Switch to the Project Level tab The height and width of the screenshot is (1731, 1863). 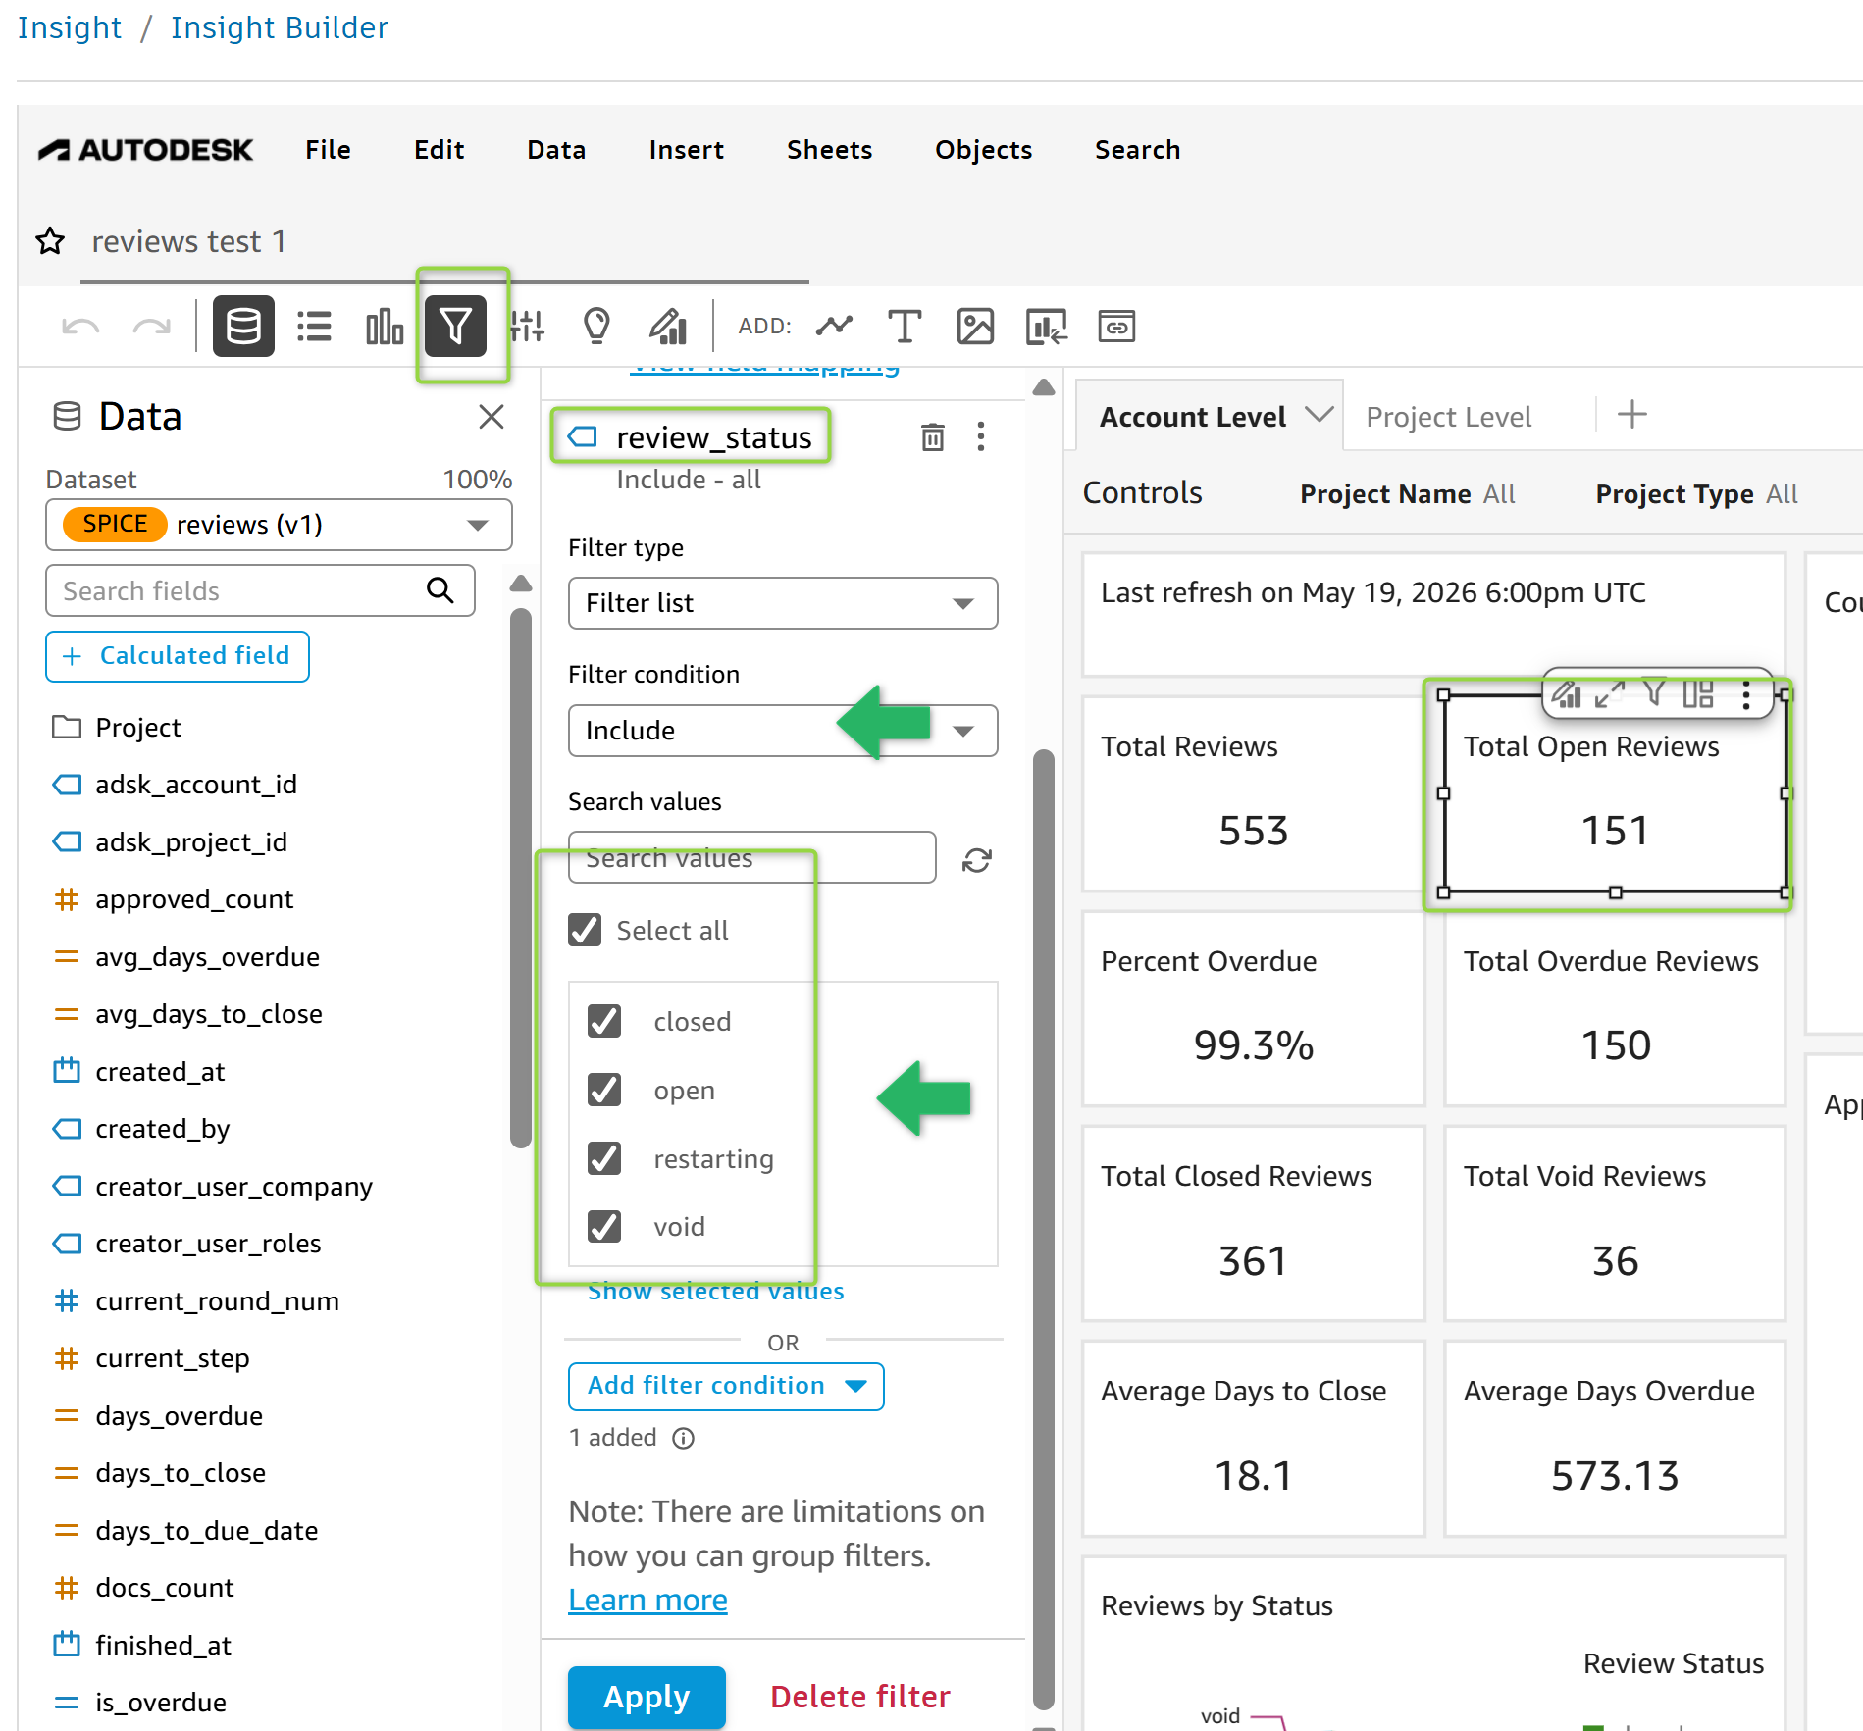pyautogui.click(x=1448, y=417)
